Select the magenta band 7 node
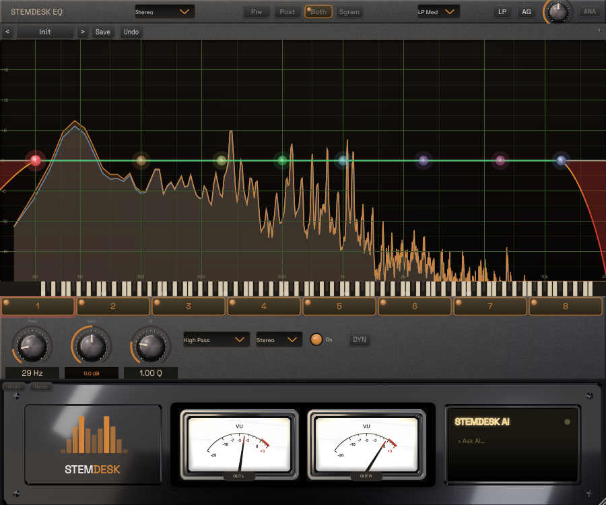Viewport: 606px width, 505px height. [x=500, y=160]
